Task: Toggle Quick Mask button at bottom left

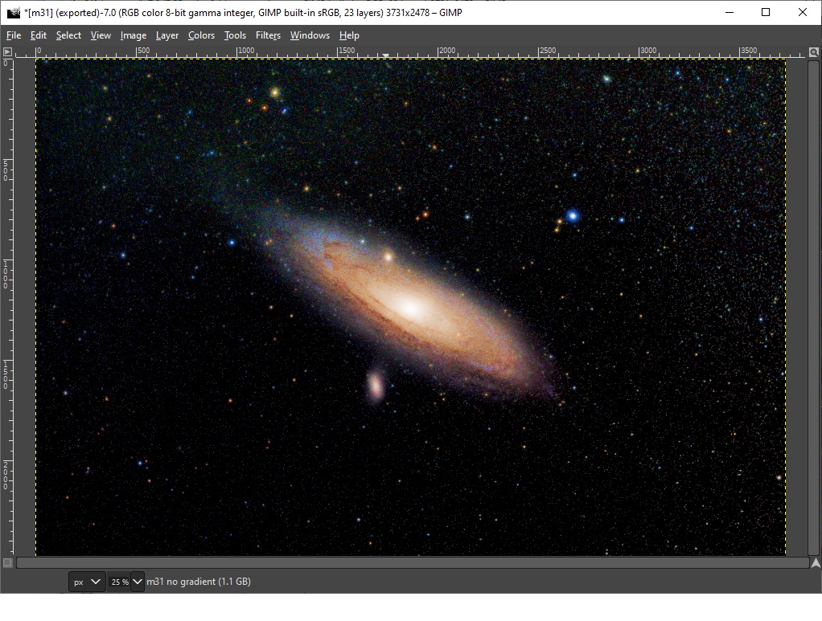Action: pyautogui.click(x=7, y=563)
